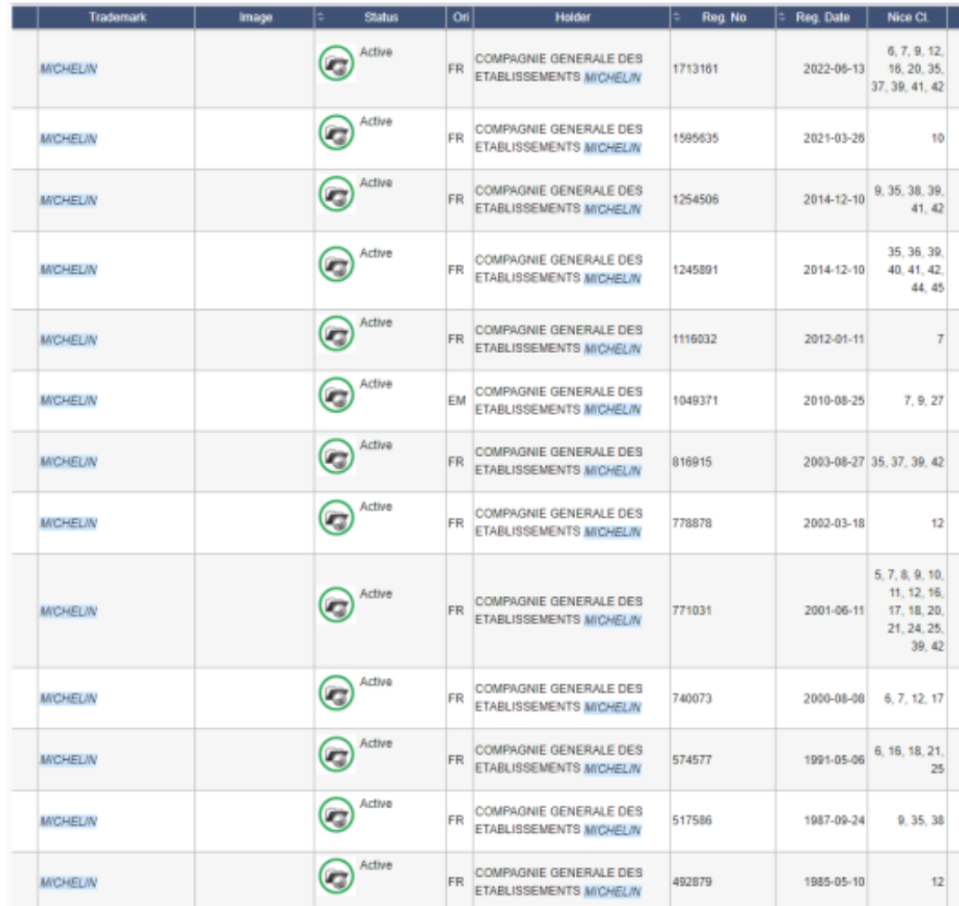The image size is (959, 906).
Task: Open the MICHELIN trademark link in row 1116032
Action: [x=69, y=339]
